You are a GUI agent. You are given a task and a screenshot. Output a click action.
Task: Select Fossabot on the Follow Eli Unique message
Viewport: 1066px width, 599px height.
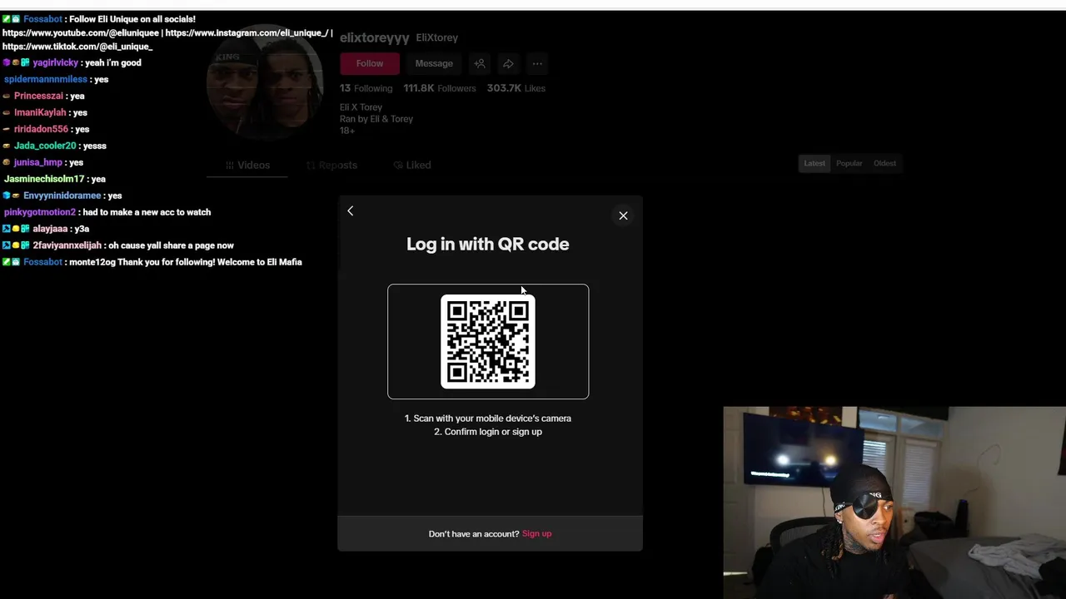click(x=43, y=19)
